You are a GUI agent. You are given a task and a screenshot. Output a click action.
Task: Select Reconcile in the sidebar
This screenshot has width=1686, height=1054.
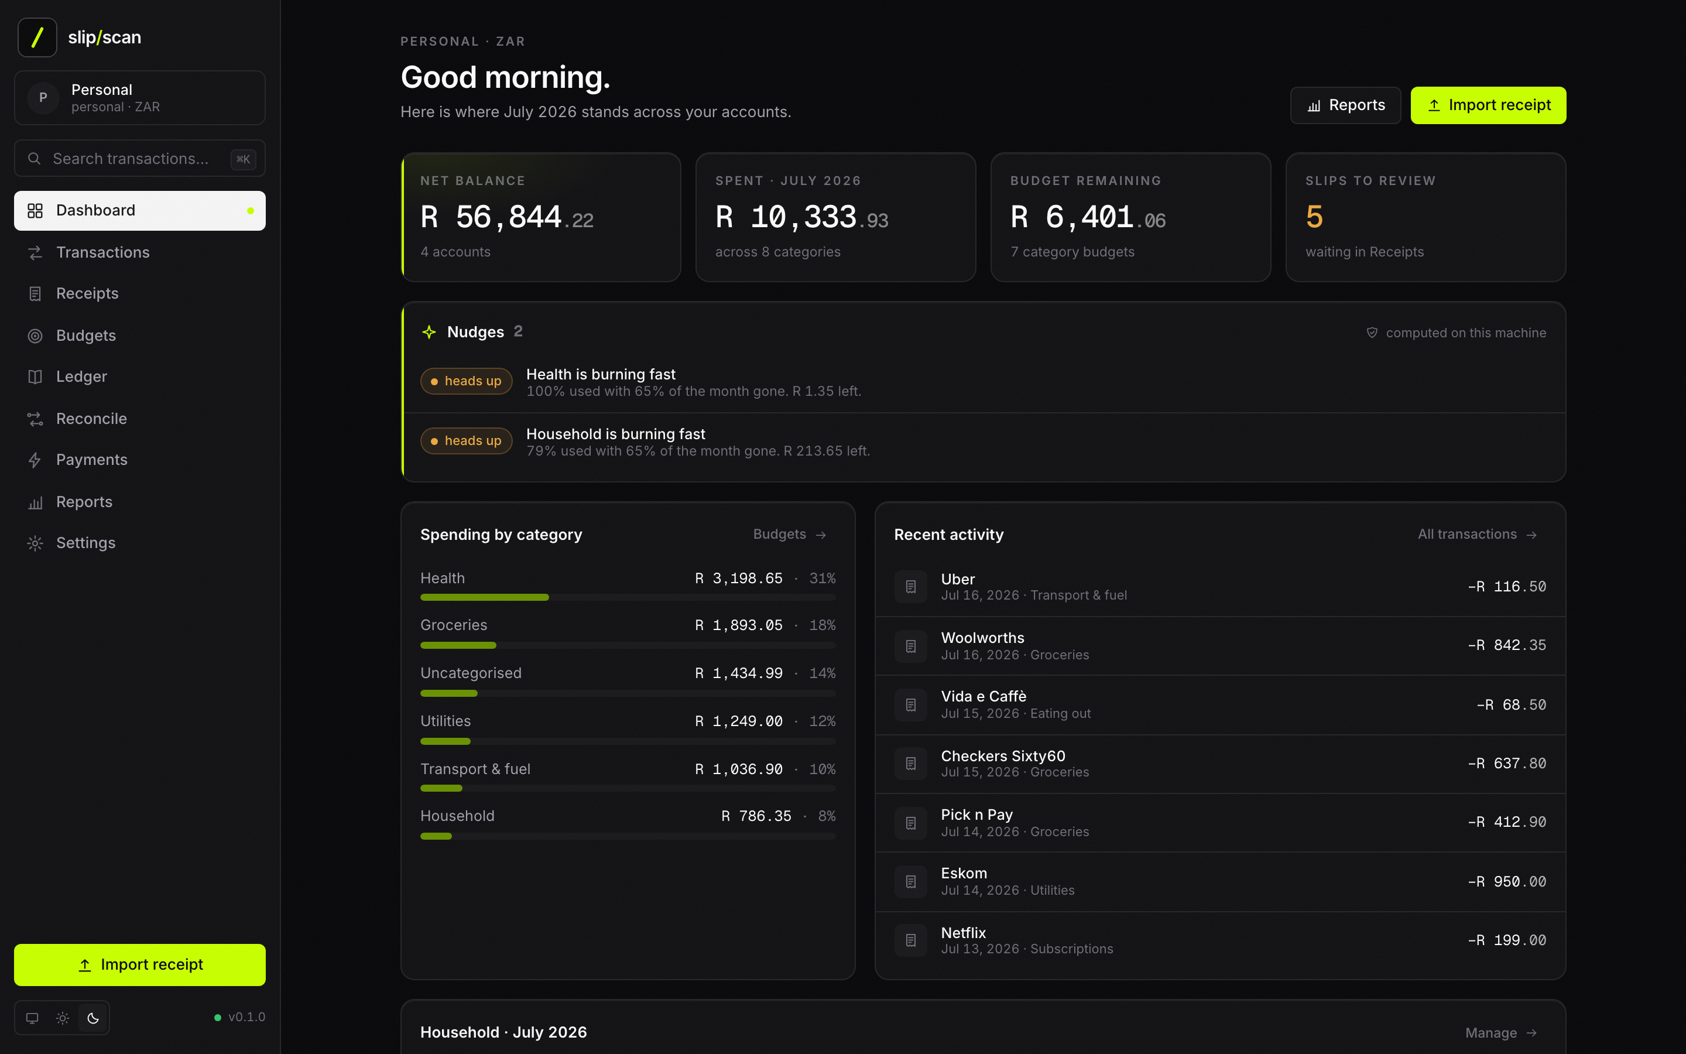(x=139, y=418)
